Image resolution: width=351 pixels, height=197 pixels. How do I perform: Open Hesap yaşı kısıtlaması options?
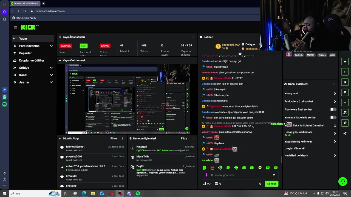[x=335, y=134]
